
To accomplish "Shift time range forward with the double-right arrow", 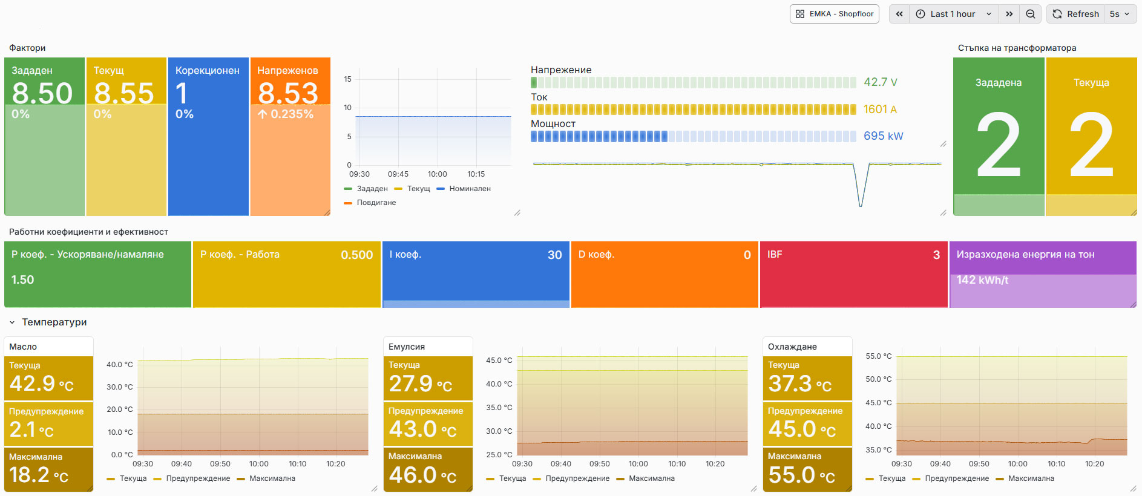I will coord(1009,14).
